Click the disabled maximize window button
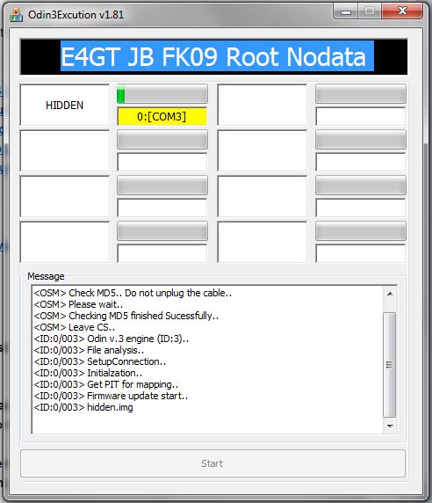This screenshot has height=503, width=432. tap(370, 11)
